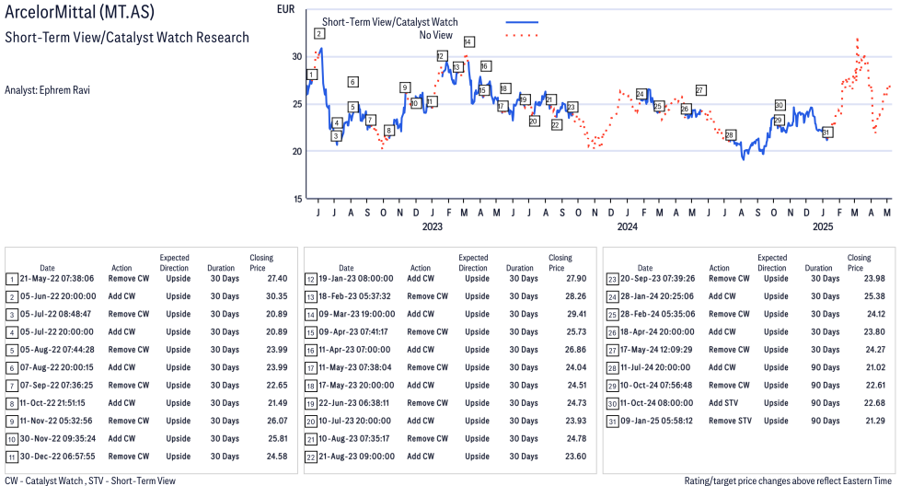Select the 2023 year label under the chart
This screenshot has width=901, height=486.
point(433,226)
